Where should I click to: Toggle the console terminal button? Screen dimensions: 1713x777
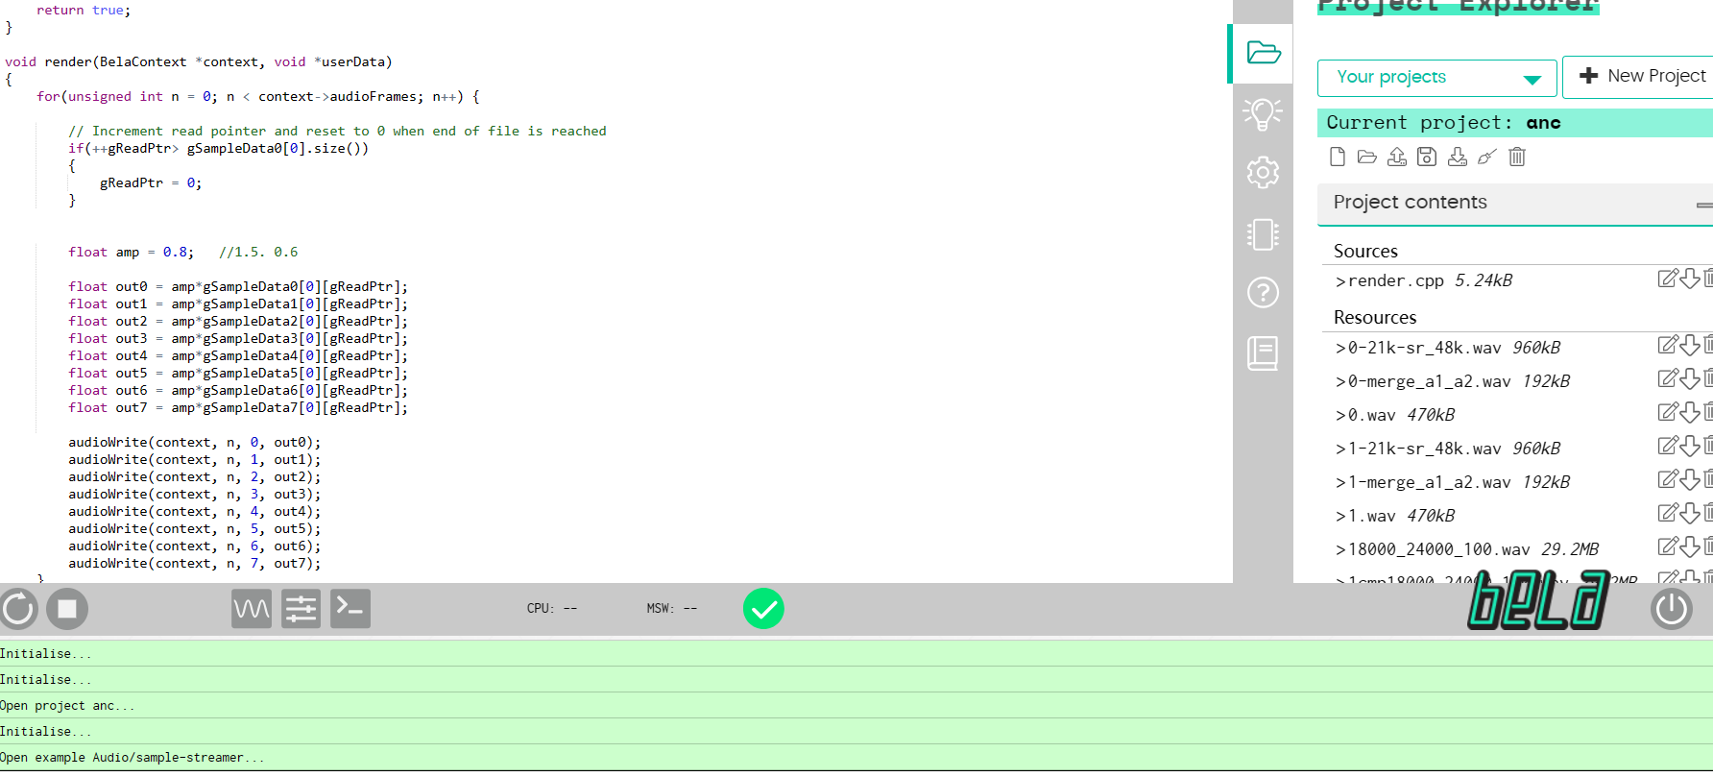point(350,609)
